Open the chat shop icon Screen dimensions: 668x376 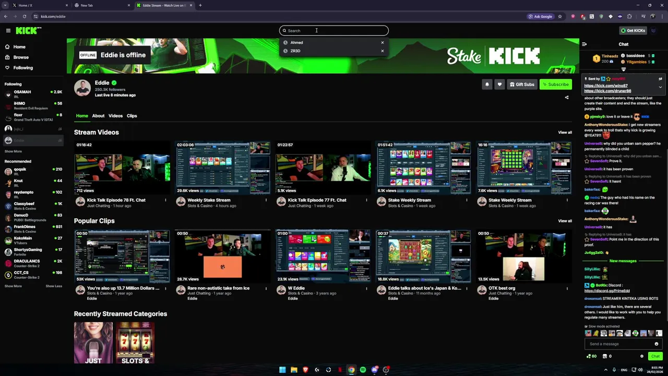(x=605, y=356)
